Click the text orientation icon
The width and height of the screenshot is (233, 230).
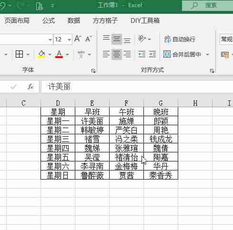tap(142, 39)
